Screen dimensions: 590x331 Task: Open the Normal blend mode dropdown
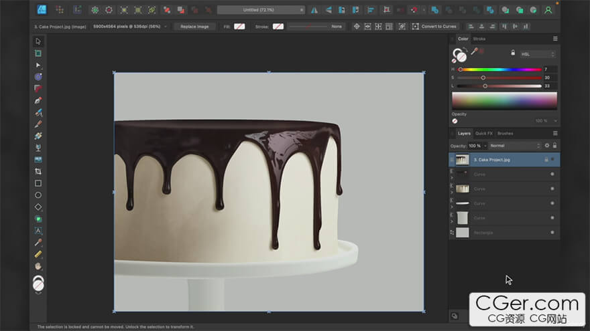pyautogui.click(x=514, y=145)
